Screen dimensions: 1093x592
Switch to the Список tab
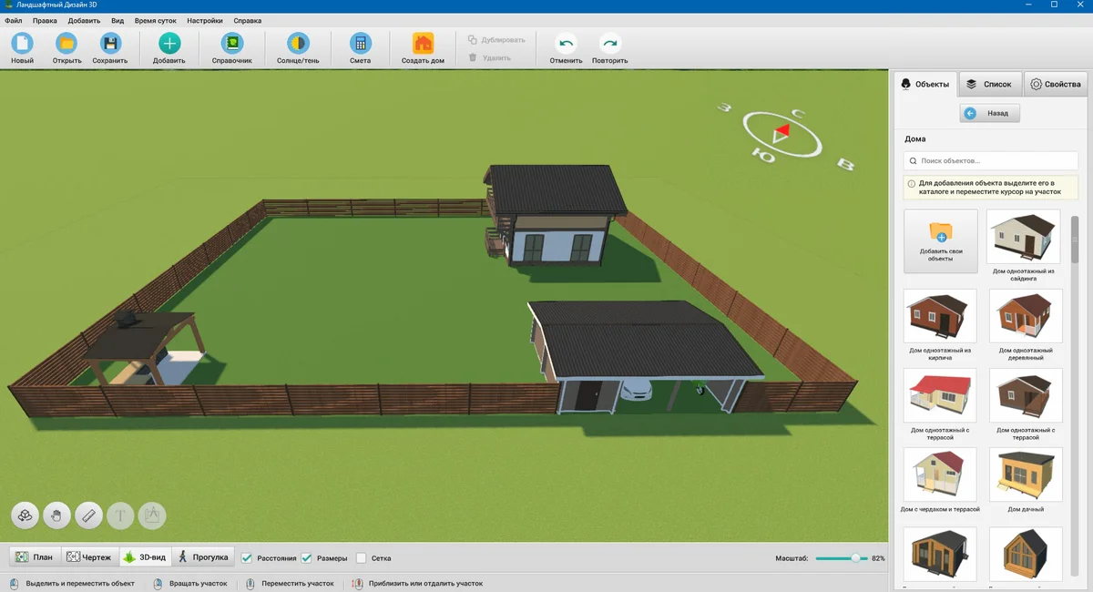989,84
